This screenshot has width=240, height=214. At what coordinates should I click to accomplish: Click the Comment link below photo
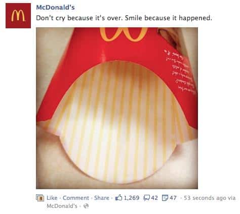point(76,198)
